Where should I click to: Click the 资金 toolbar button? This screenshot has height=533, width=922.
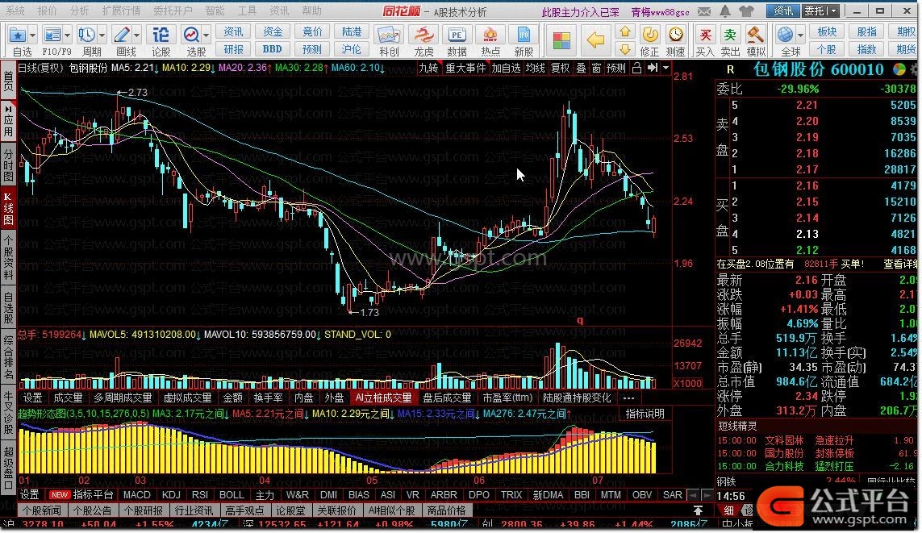tap(273, 31)
